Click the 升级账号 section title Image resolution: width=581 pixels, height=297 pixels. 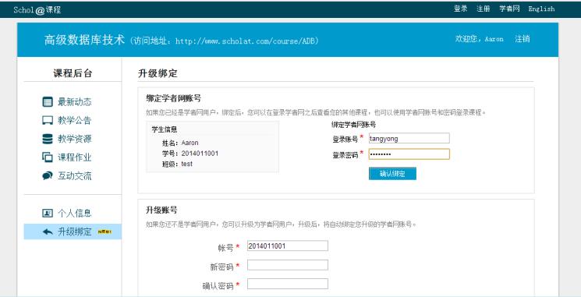[x=161, y=210]
